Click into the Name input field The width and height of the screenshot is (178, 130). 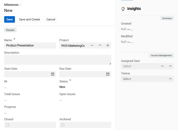click(30, 45)
